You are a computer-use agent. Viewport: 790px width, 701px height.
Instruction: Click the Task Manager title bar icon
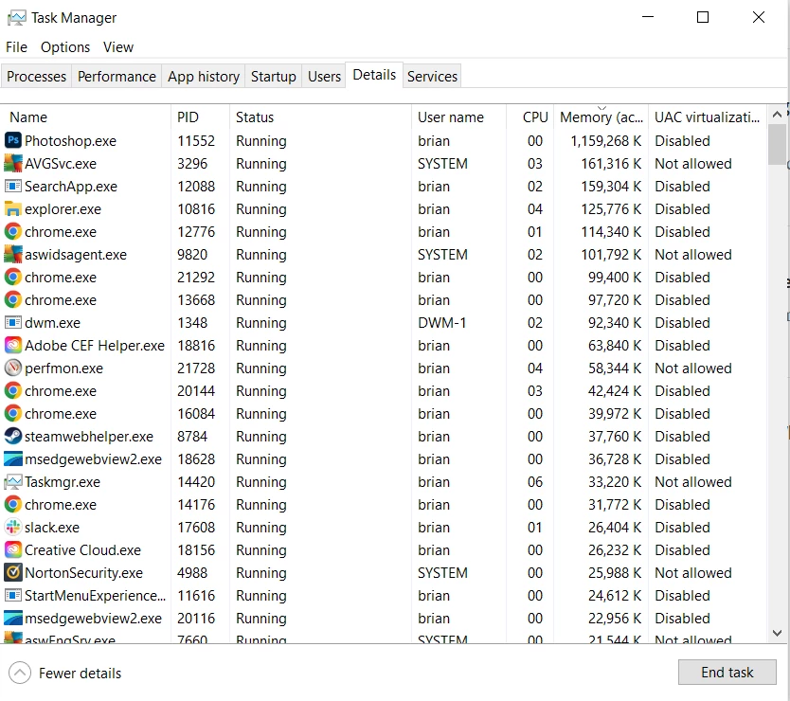pos(17,18)
